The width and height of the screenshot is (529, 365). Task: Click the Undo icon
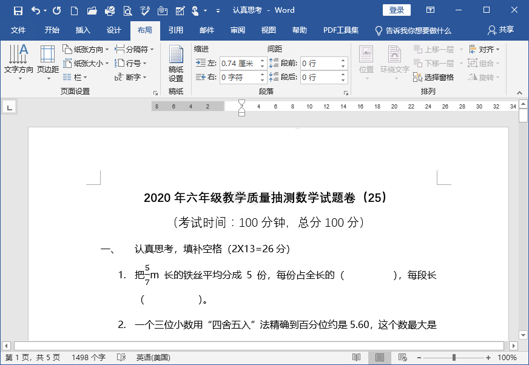point(35,10)
